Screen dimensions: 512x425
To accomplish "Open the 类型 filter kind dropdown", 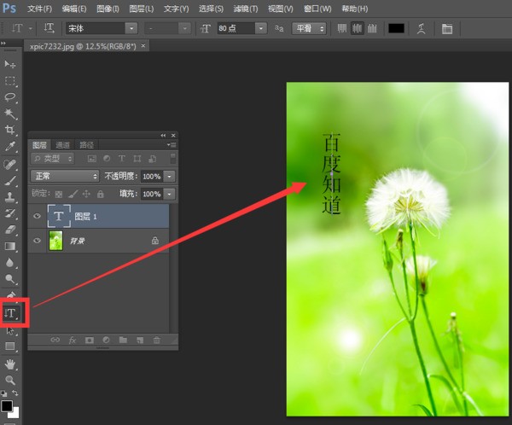I will (x=52, y=159).
